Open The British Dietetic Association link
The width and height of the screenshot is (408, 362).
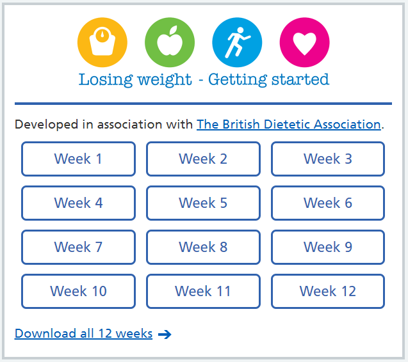(289, 125)
